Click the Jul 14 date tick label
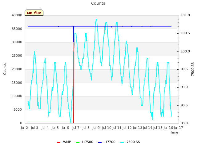Image resolution: width=197 pixels, height=148 pixels. (x=148, y=128)
